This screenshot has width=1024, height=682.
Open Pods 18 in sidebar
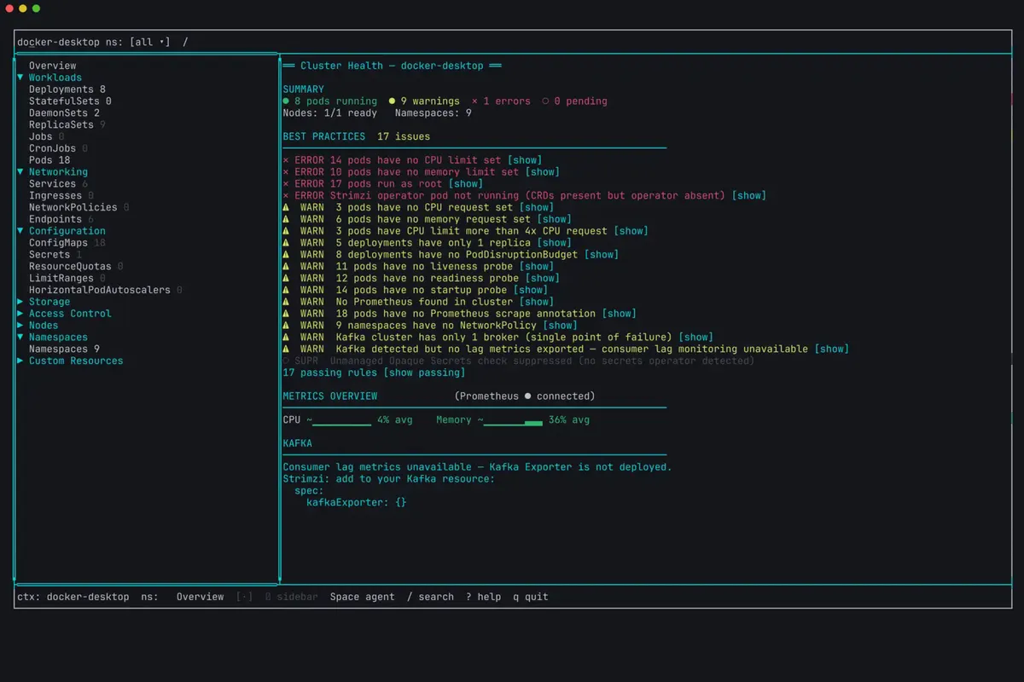coord(49,160)
